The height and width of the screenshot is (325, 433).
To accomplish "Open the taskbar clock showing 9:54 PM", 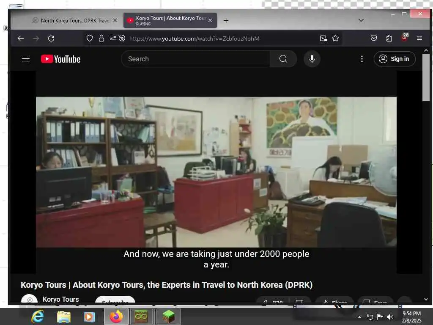I will [x=411, y=317].
